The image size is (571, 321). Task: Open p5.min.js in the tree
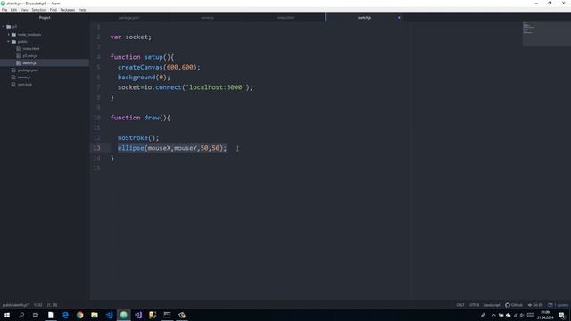pos(29,56)
